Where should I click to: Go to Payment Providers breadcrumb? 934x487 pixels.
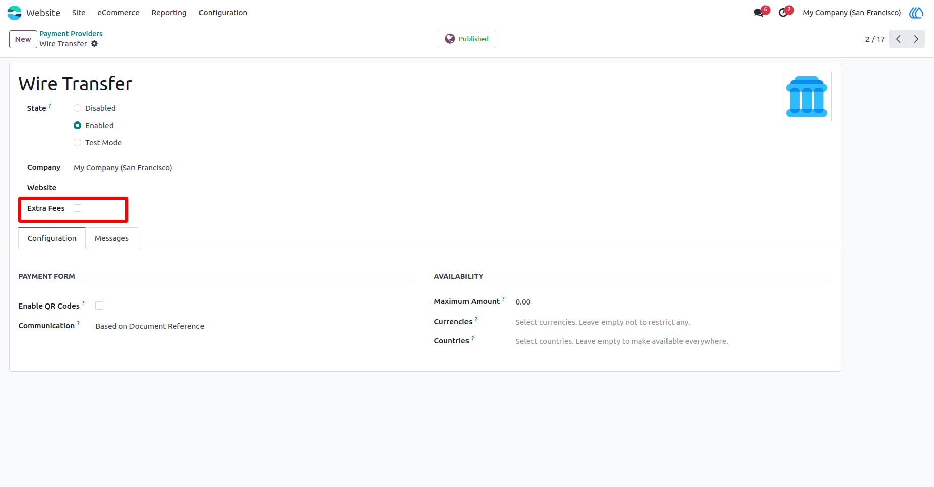[71, 34]
